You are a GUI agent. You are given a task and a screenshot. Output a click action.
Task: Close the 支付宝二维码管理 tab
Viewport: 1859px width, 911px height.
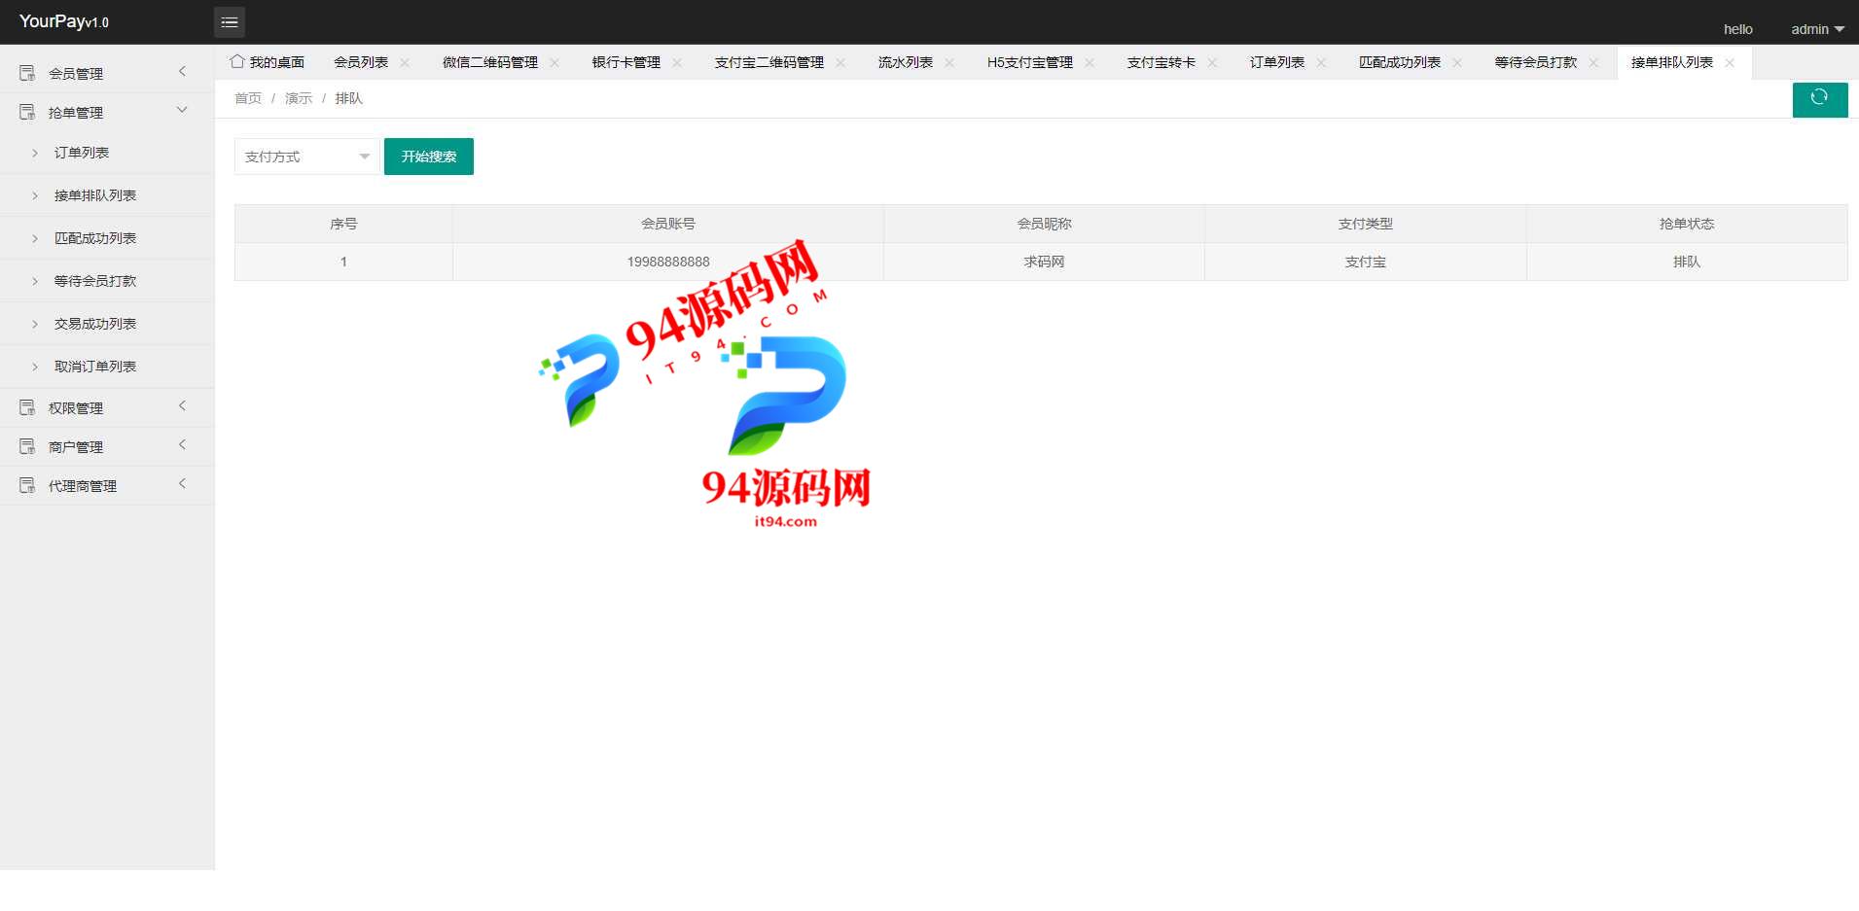tap(840, 62)
